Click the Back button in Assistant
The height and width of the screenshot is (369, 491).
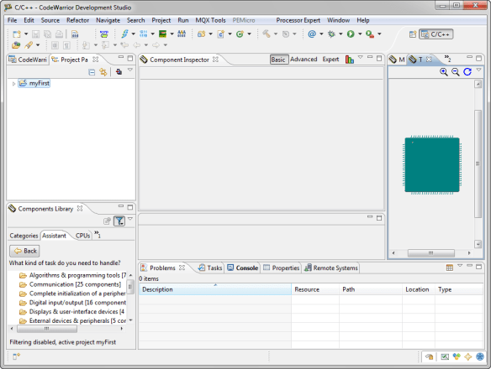pos(24,251)
